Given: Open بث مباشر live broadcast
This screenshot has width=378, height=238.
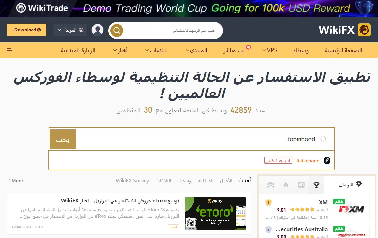Looking at the screenshot, I should (234, 50).
